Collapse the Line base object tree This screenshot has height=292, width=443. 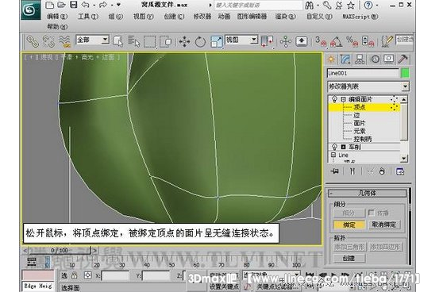point(333,155)
